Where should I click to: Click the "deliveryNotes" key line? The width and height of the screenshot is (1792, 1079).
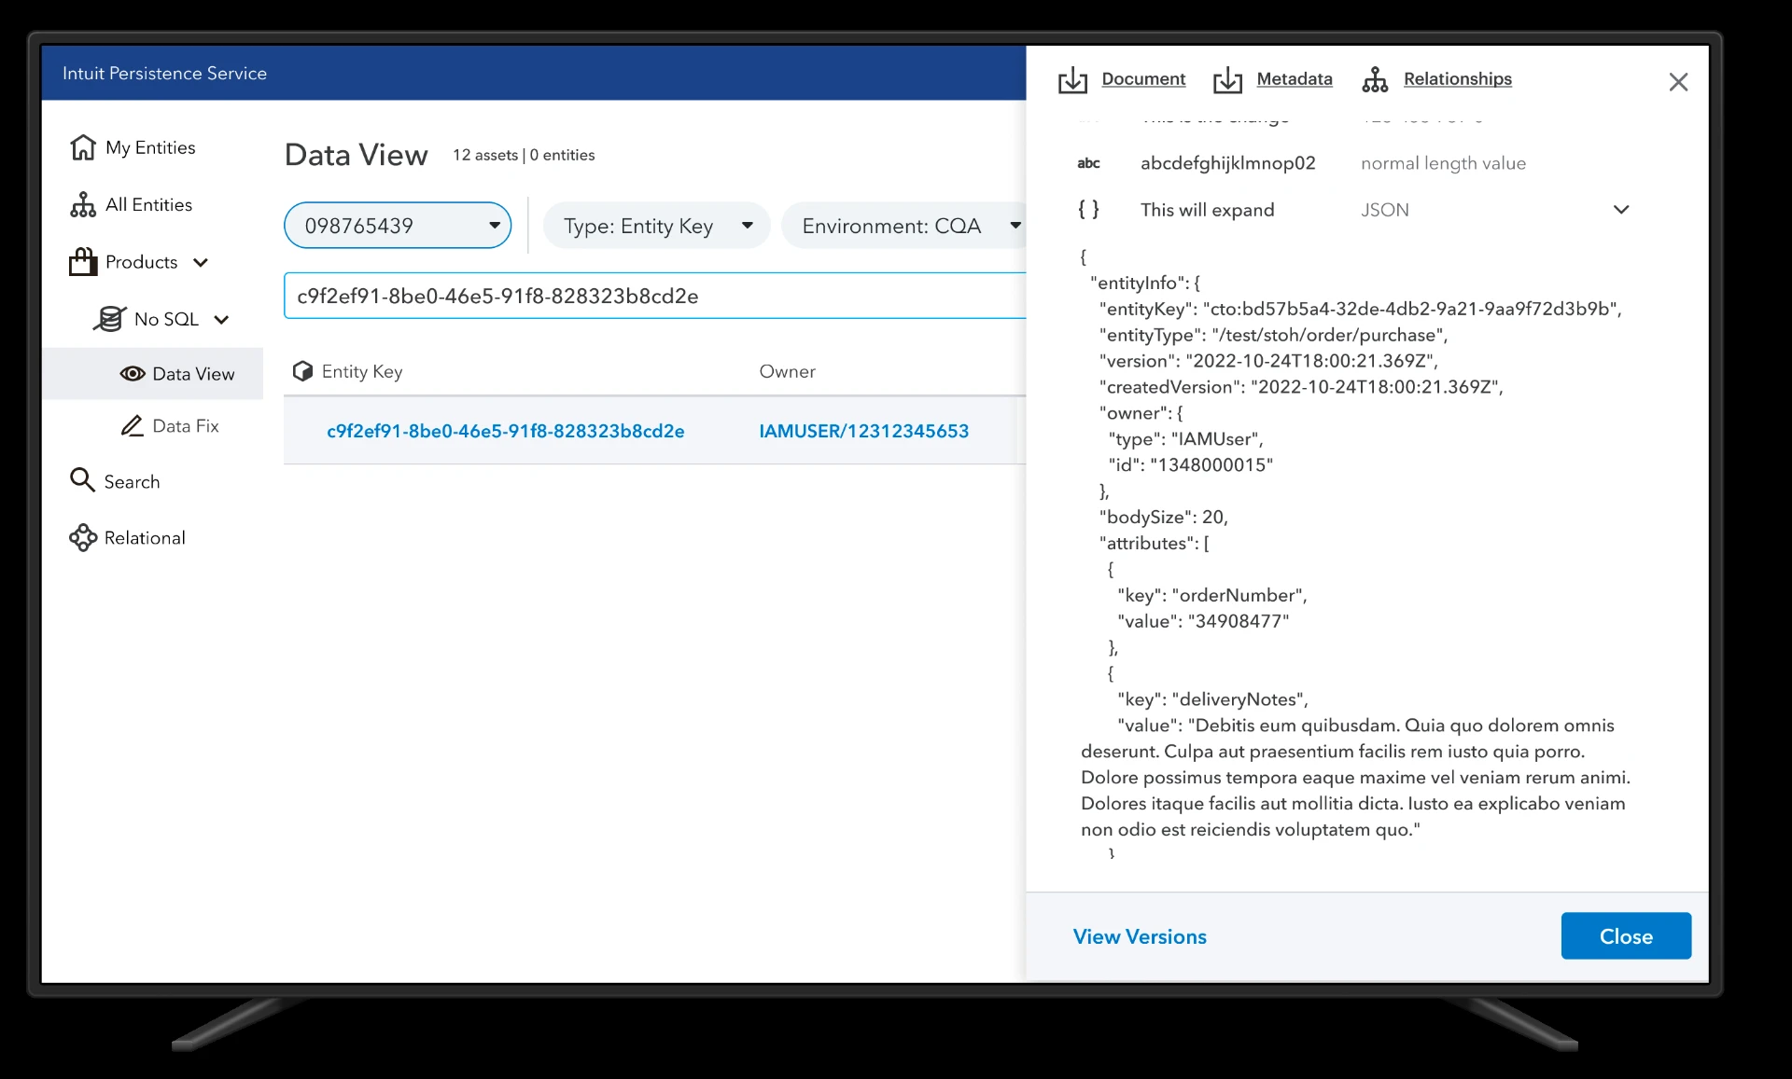1212,699
